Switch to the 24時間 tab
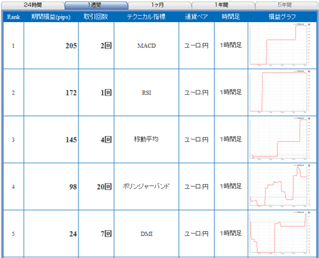The height and width of the screenshot is (258, 319). (x=33, y=5)
